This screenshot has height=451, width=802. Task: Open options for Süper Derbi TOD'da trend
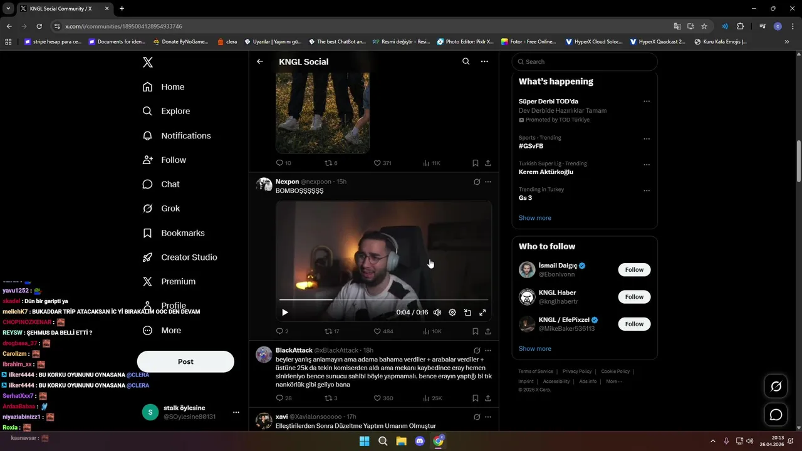pos(647,101)
